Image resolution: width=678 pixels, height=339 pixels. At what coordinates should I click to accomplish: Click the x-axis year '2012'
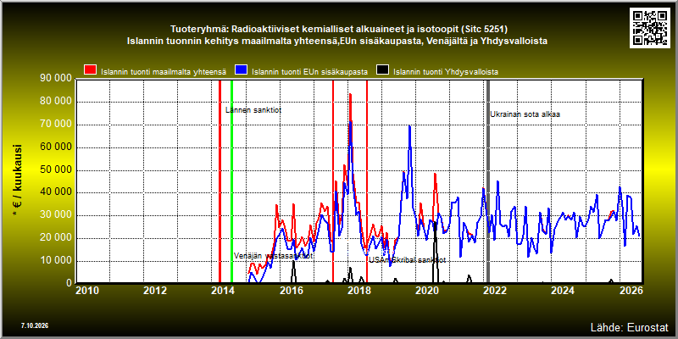click(x=155, y=291)
